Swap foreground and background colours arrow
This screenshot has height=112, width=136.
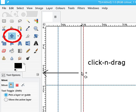click(24, 64)
